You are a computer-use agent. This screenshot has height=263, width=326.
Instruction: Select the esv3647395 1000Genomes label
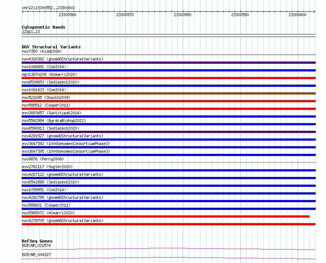(x=66, y=151)
